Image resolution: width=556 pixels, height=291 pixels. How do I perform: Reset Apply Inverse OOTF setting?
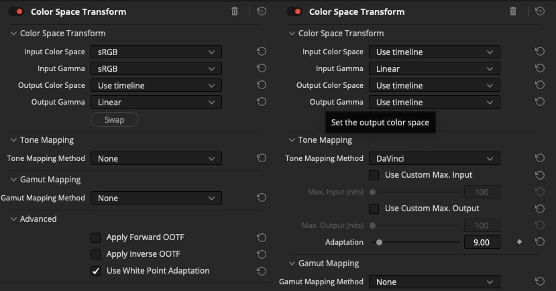tap(262, 254)
